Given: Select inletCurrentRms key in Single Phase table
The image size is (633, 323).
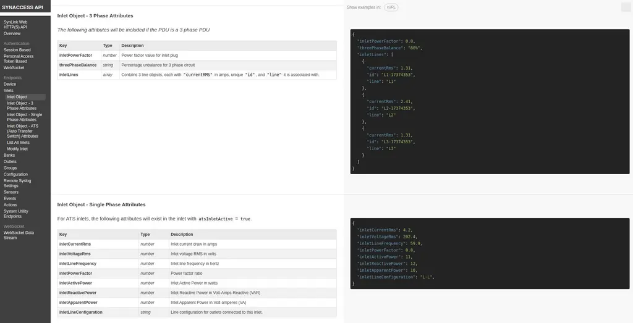Looking at the screenshot, I should point(75,244).
